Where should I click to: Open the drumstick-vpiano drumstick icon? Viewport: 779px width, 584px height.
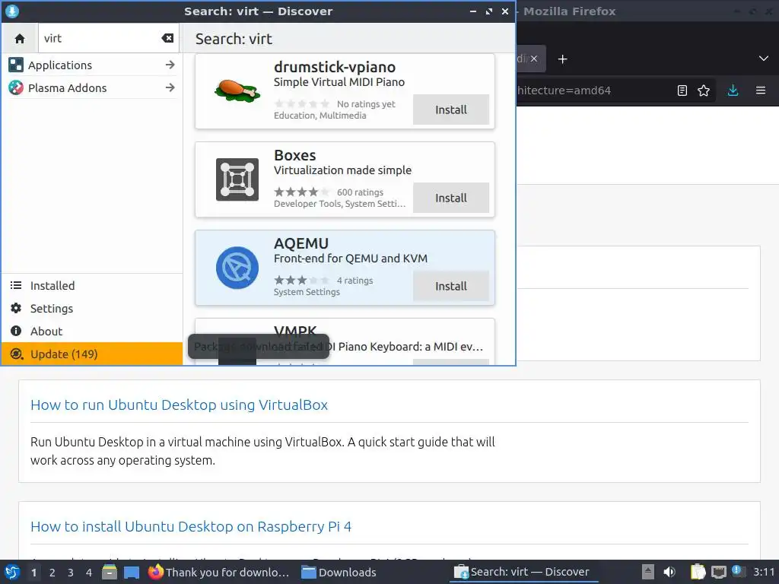[237, 91]
